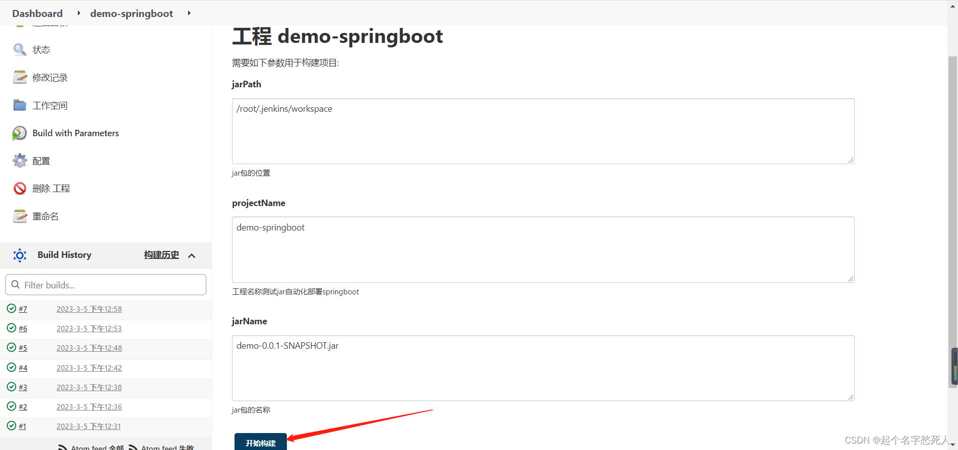Open demo-springboot breadcrumb link
Screen dimensions: 958x450
click(132, 13)
